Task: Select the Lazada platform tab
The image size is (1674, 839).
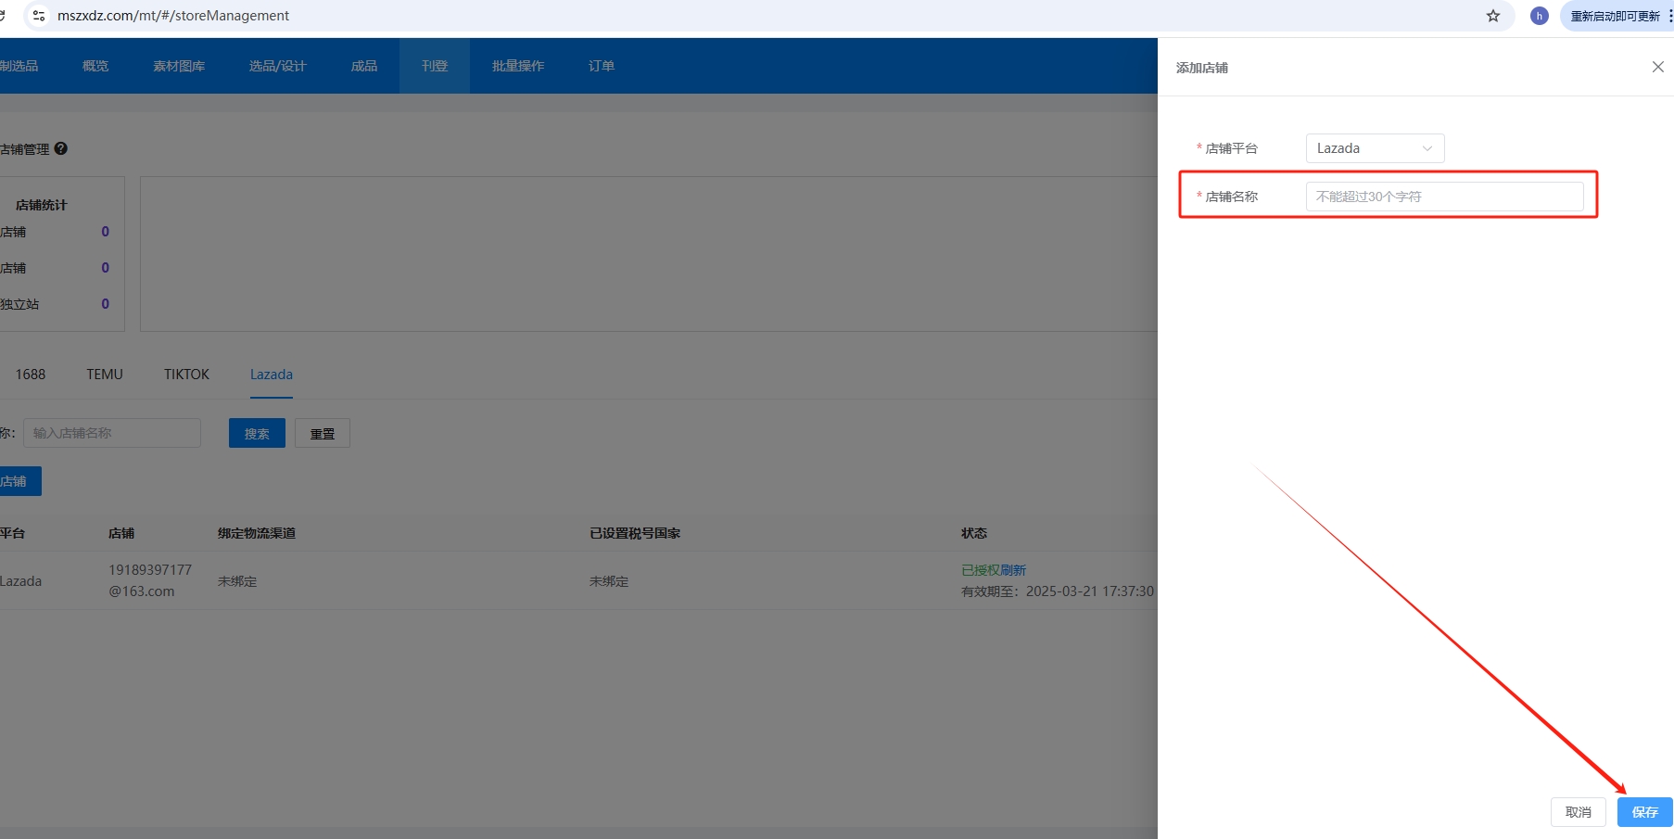Action: (x=271, y=375)
